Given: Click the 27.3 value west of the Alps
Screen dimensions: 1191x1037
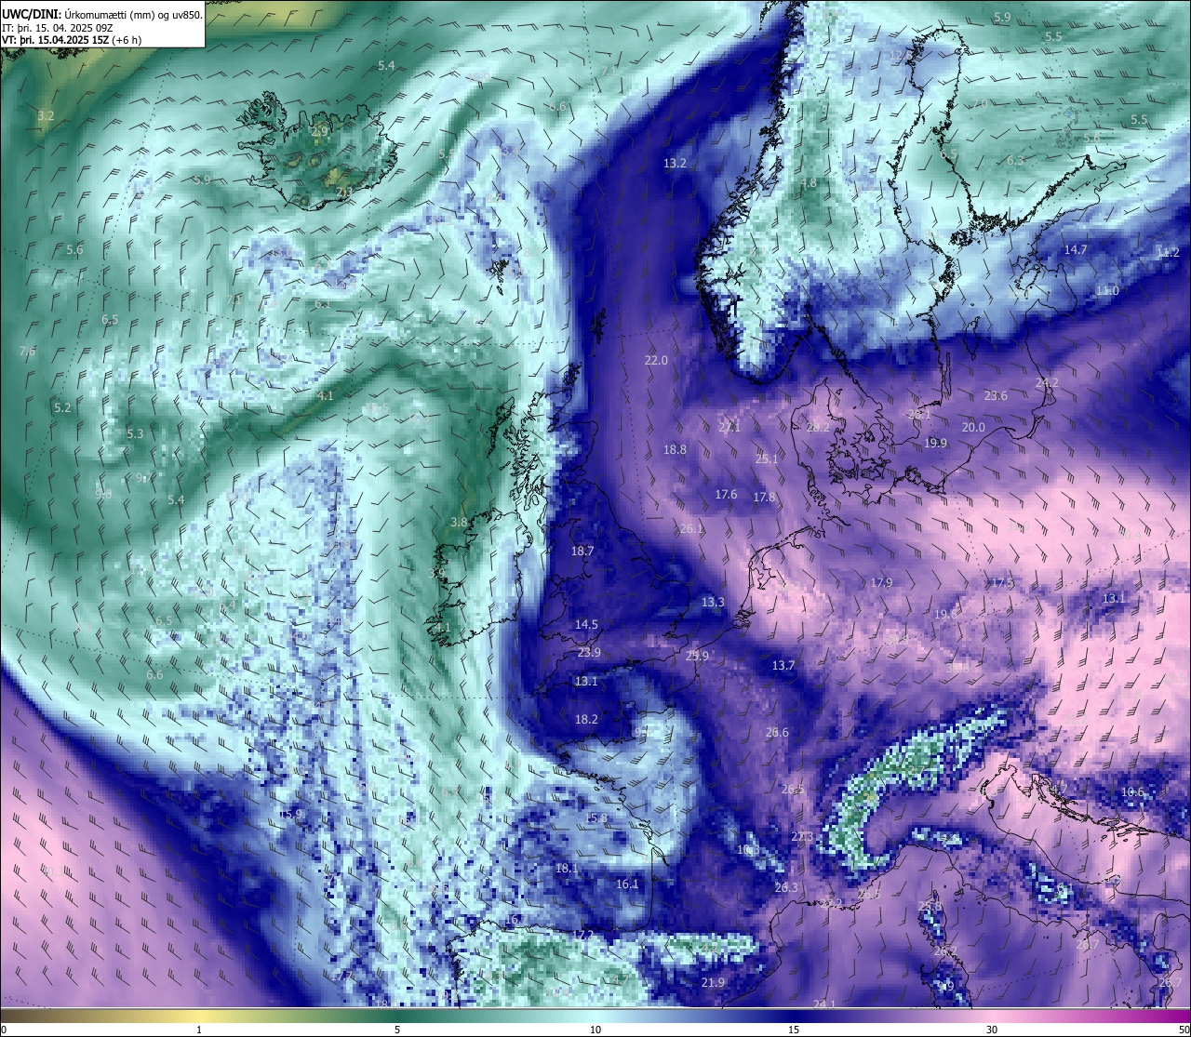Looking at the screenshot, I should pyautogui.click(x=802, y=837).
